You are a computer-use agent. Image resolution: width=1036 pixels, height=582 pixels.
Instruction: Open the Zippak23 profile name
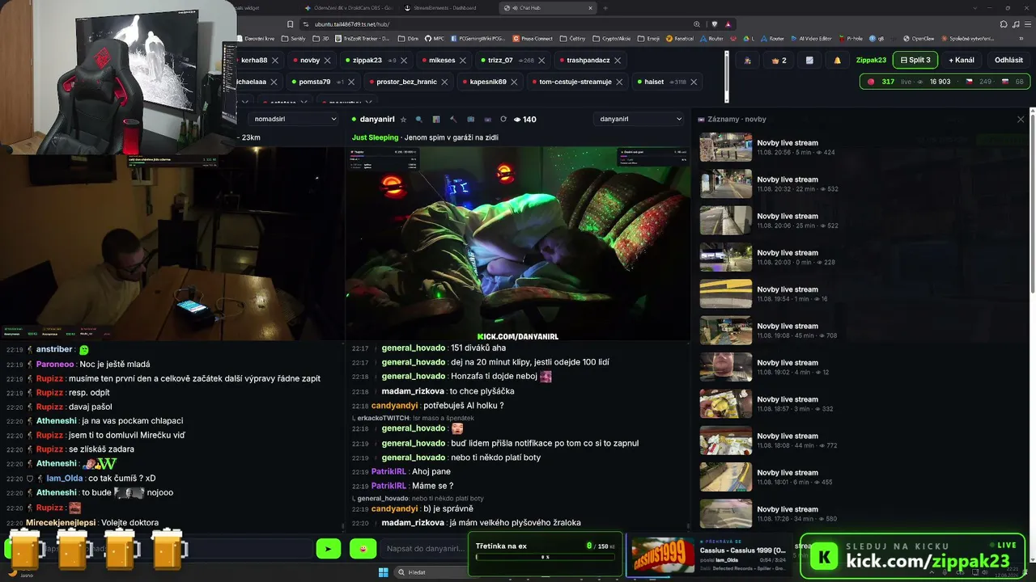coord(871,60)
